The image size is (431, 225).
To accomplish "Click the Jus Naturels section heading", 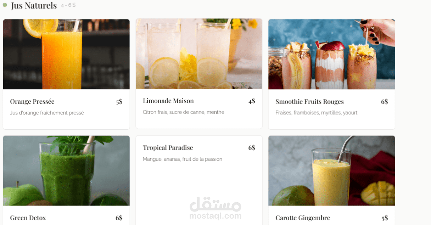I will tap(34, 6).
